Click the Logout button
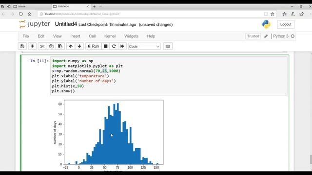This screenshot has width=312, height=175. pyautogui.click(x=286, y=24)
